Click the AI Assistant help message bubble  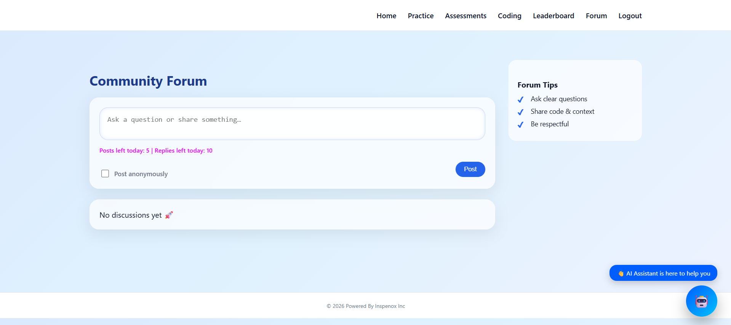(667, 273)
